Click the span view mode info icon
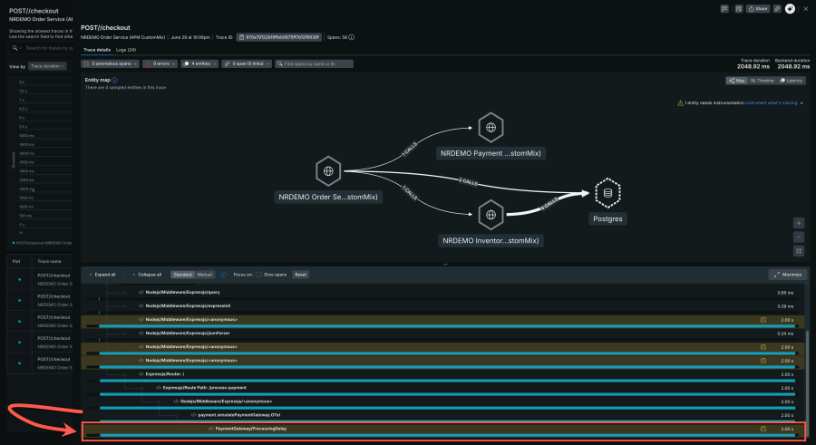 click(223, 275)
